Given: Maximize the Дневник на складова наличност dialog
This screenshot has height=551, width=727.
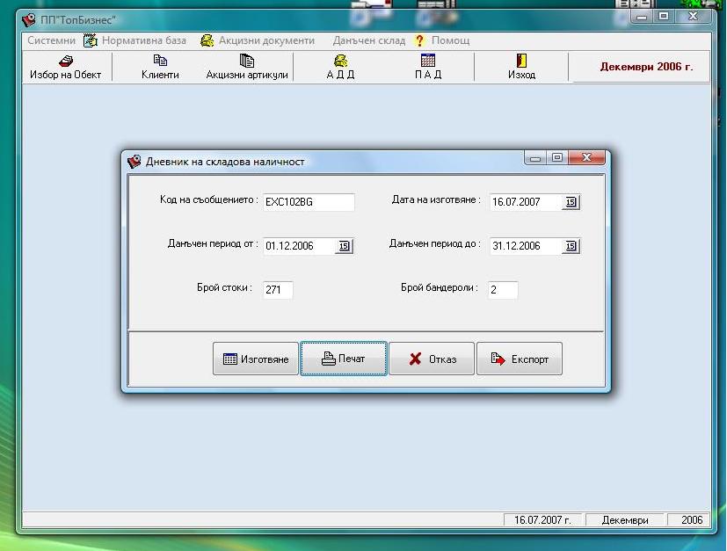Looking at the screenshot, I should (x=557, y=157).
